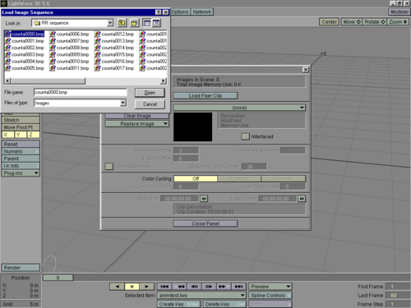Click the Load Flyer Clip button
This screenshot has width=411, height=308.
[205, 95]
